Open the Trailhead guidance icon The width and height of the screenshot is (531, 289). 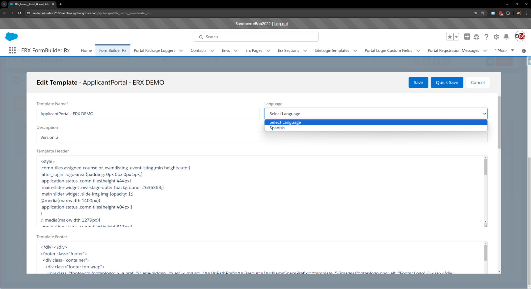pos(476,37)
